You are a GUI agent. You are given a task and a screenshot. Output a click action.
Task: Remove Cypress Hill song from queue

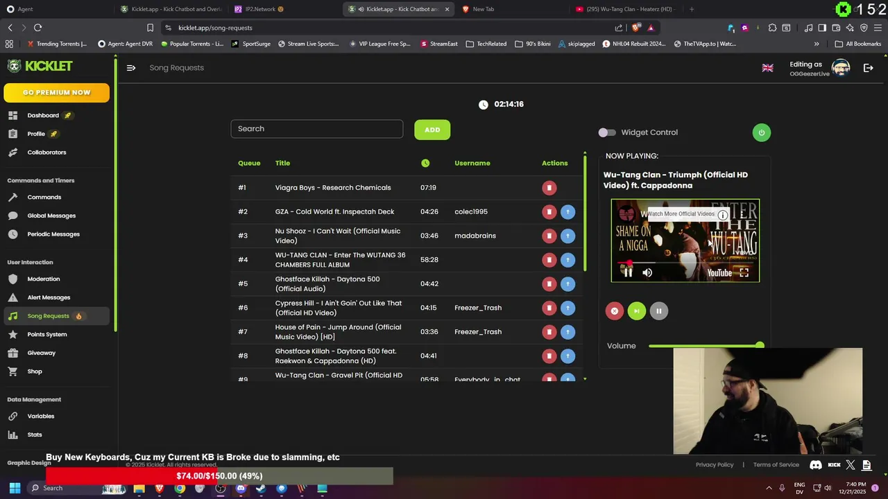549,308
